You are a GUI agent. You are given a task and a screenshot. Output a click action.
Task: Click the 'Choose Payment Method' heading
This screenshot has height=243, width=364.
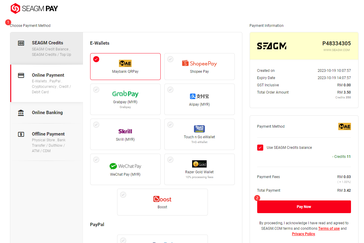pyautogui.click(x=30, y=26)
